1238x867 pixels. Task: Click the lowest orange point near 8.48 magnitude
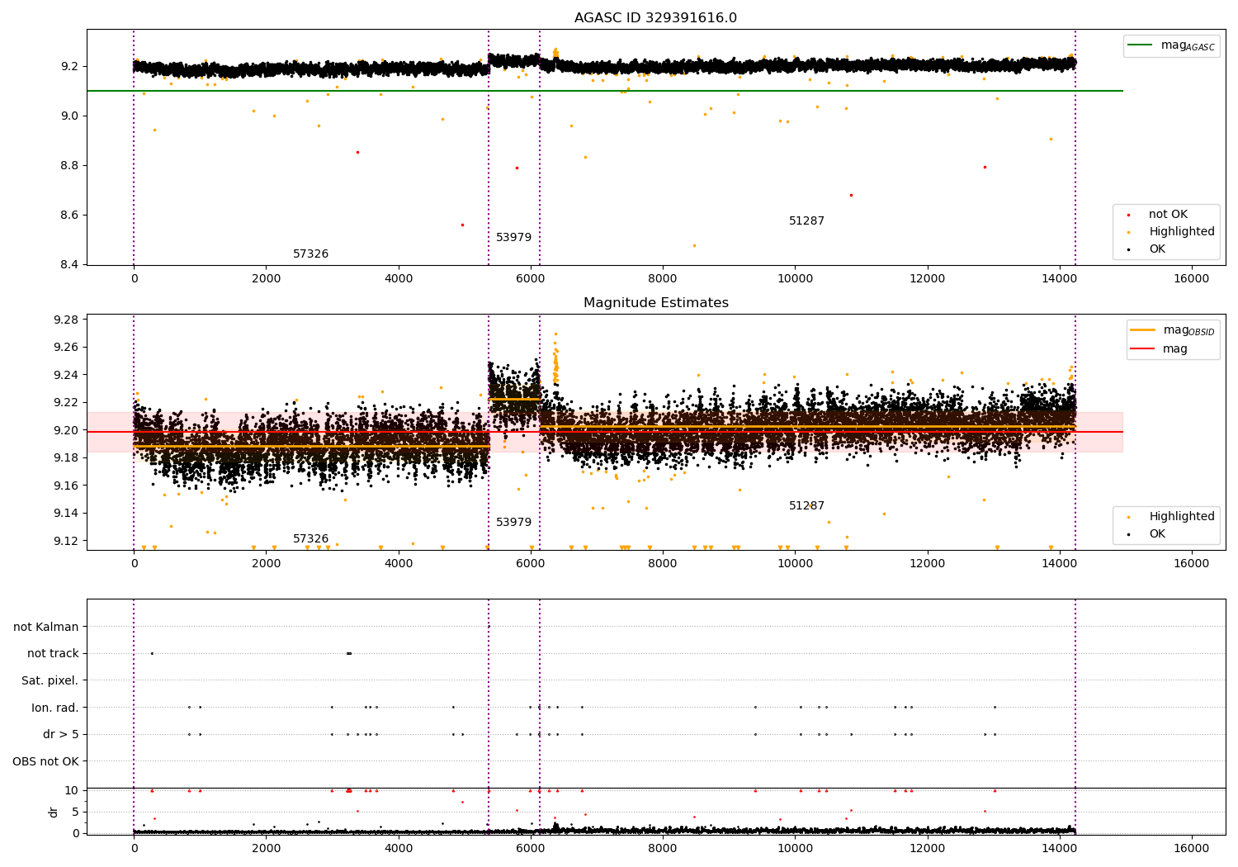(694, 245)
